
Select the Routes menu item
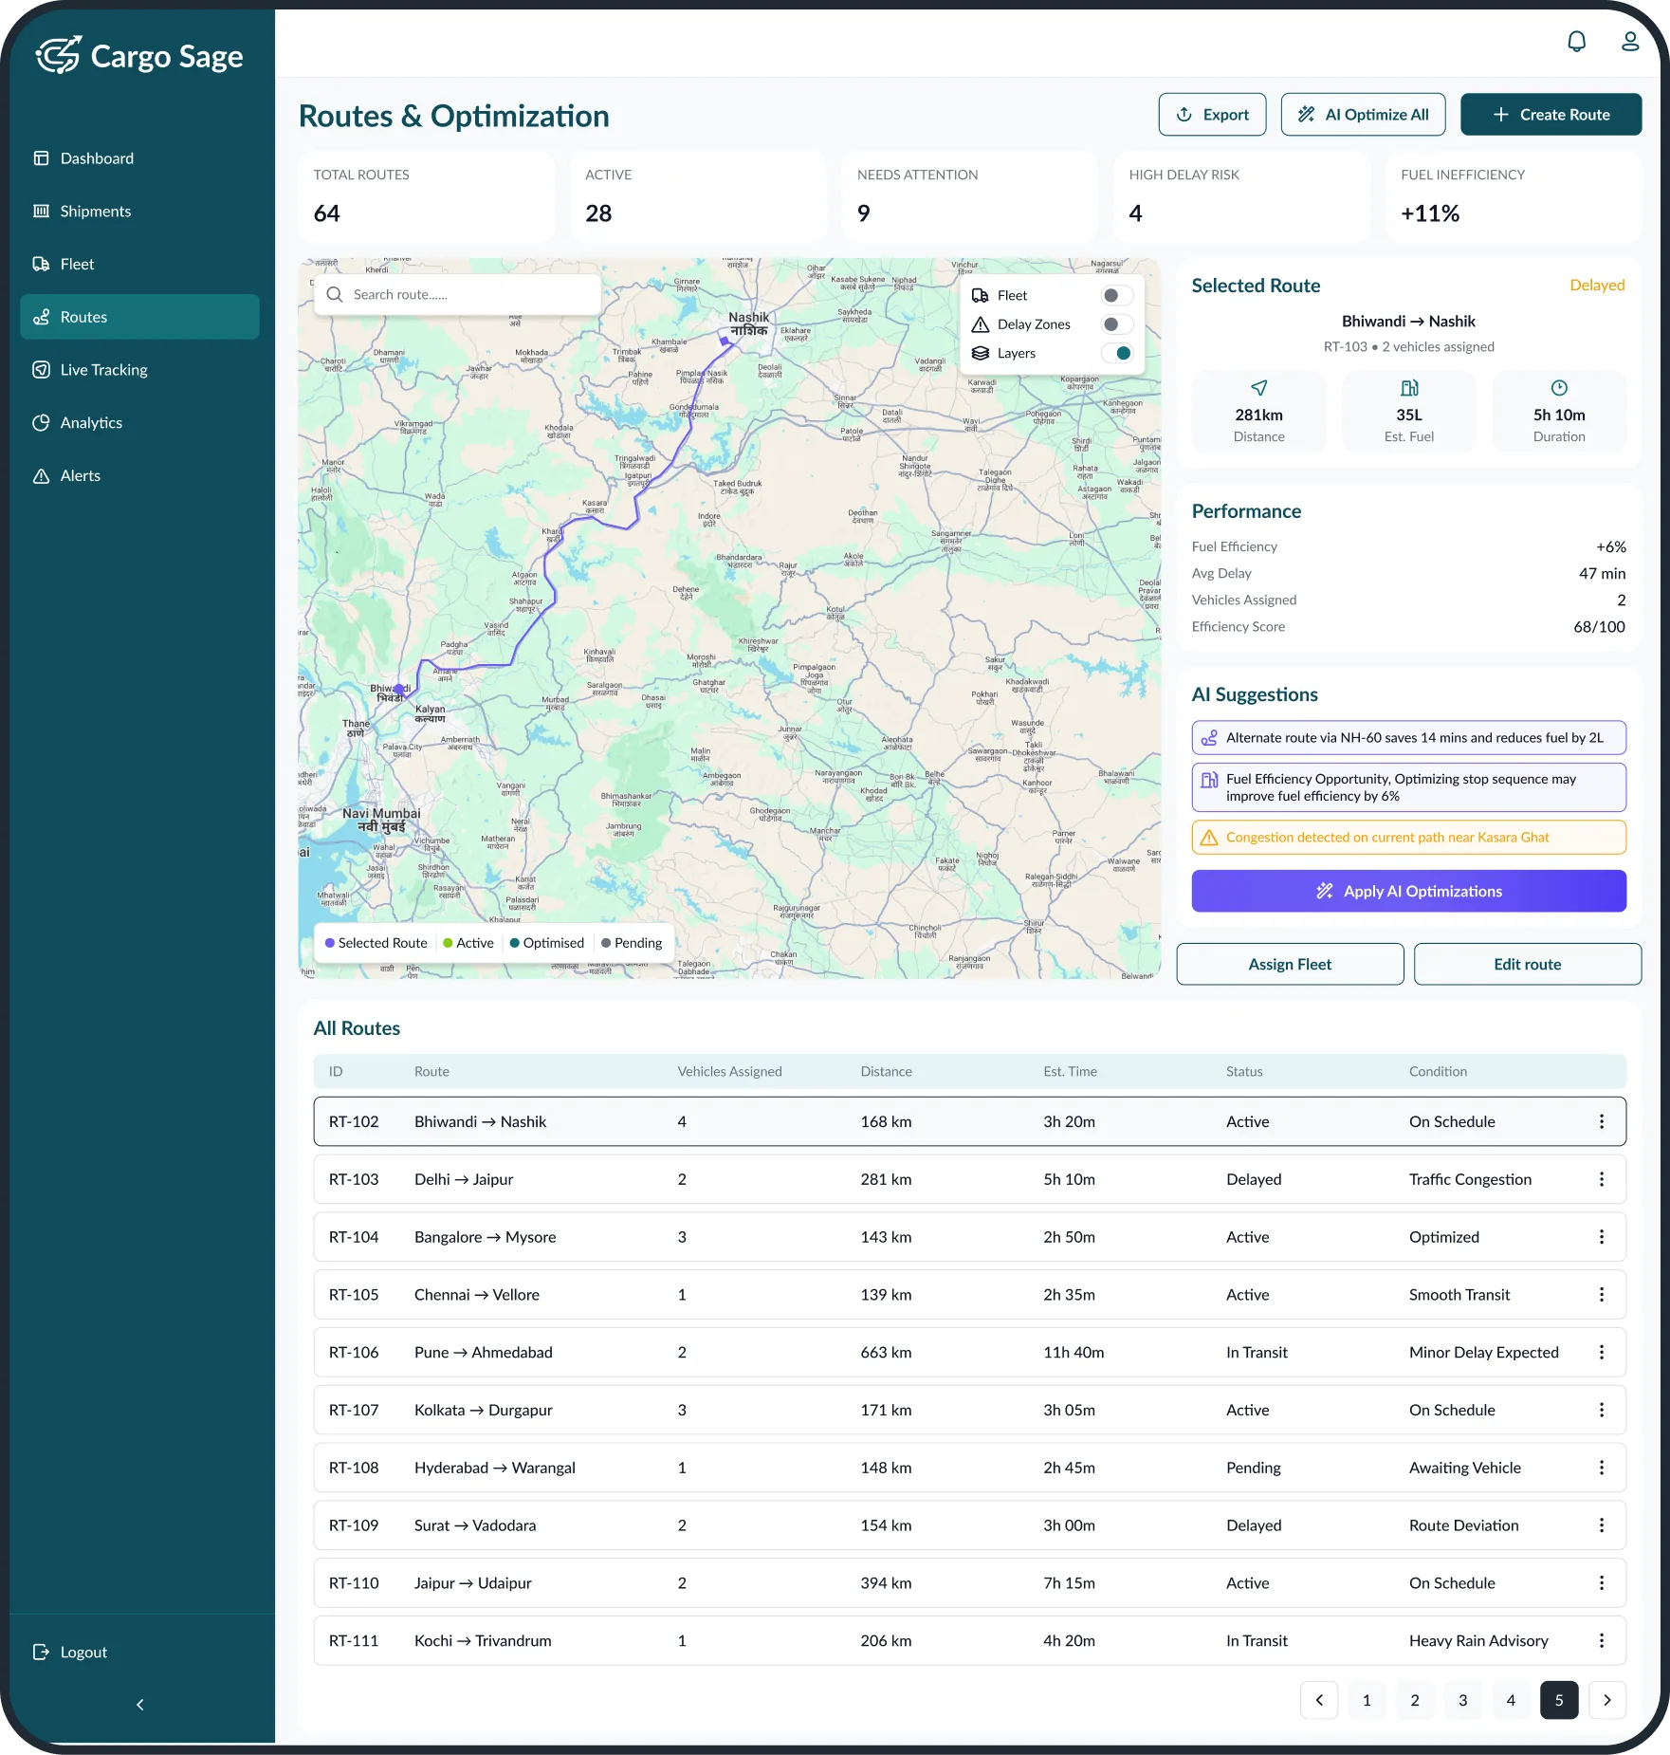pyautogui.click(x=83, y=316)
